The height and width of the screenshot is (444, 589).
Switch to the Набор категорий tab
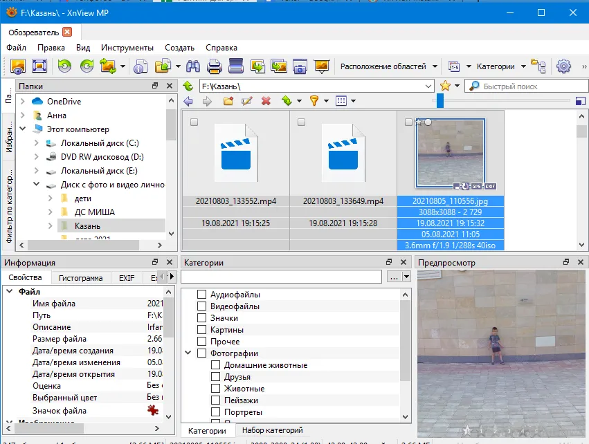click(272, 430)
